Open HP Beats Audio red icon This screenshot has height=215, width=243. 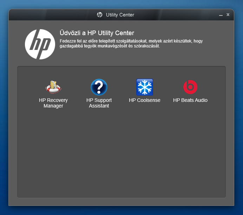(x=190, y=87)
